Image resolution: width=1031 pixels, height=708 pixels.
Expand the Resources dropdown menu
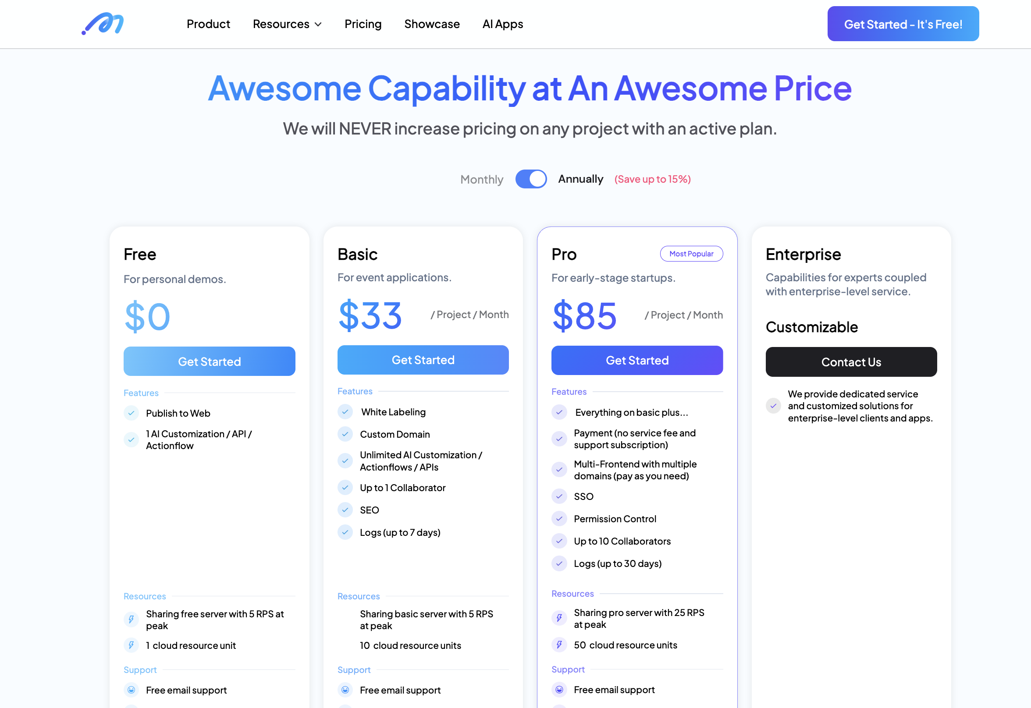tap(287, 24)
